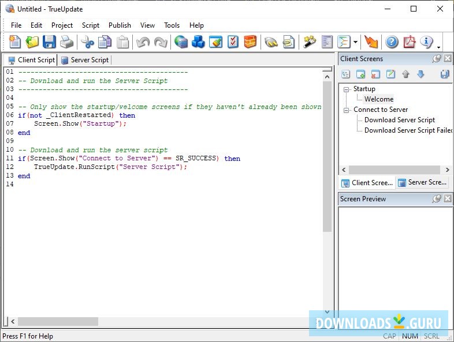454x342 pixels.
Task: Click the Save (floppy disk) toolbar icon
Action: pyautogui.click(x=49, y=42)
